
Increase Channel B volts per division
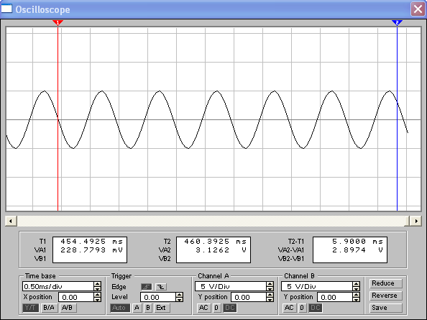(357, 284)
